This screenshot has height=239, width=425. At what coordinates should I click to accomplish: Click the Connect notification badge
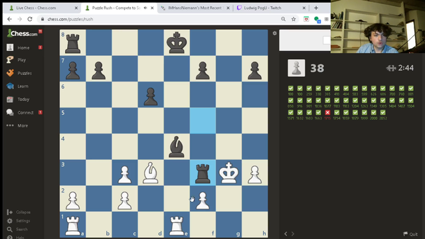[40, 112]
